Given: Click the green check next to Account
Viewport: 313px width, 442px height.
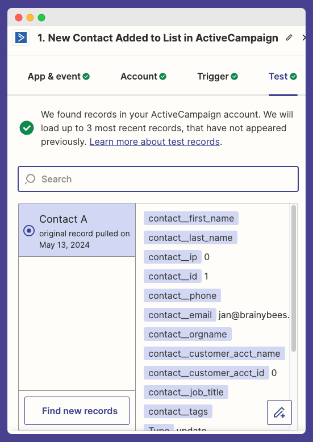Looking at the screenshot, I should [x=162, y=76].
